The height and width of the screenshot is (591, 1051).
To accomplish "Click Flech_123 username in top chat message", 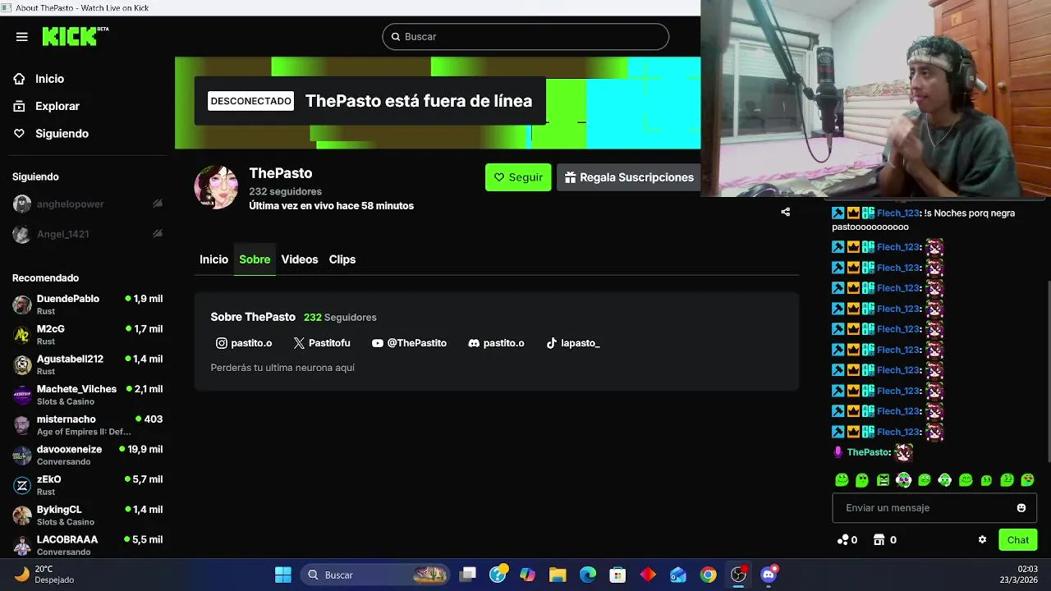I will pyautogui.click(x=897, y=213).
